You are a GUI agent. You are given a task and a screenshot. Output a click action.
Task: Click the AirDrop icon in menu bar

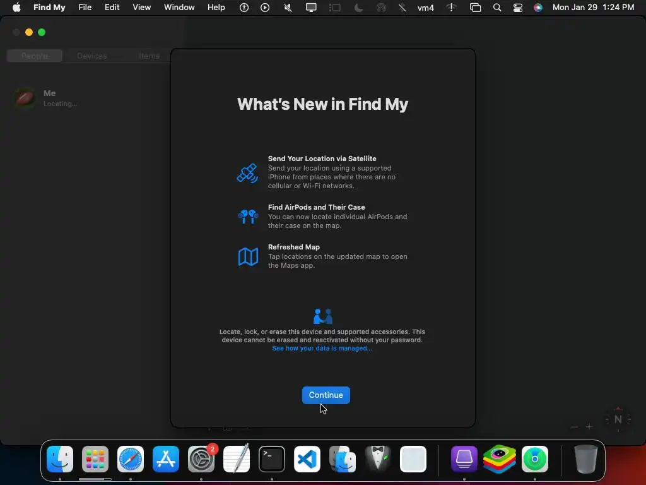pos(381,8)
